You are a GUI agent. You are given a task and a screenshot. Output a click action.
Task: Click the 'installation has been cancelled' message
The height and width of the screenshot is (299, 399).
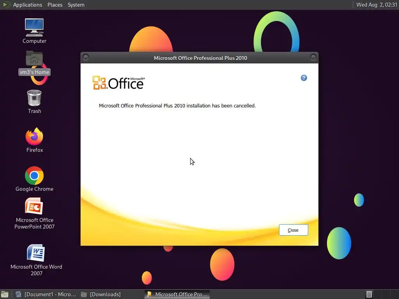pyautogui.click(x=177, y=106)
